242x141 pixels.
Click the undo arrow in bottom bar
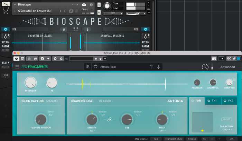205,139
